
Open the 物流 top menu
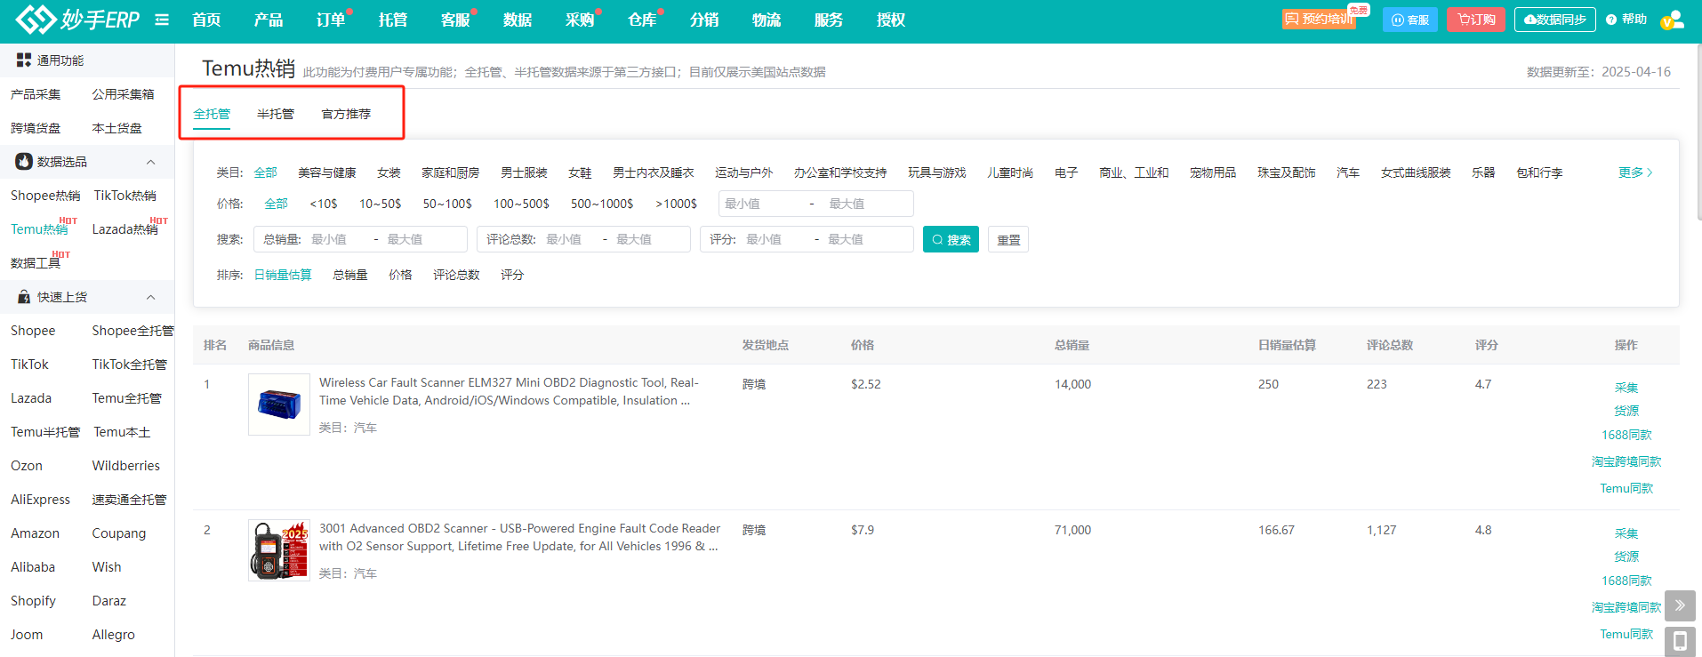coord(767,20)
